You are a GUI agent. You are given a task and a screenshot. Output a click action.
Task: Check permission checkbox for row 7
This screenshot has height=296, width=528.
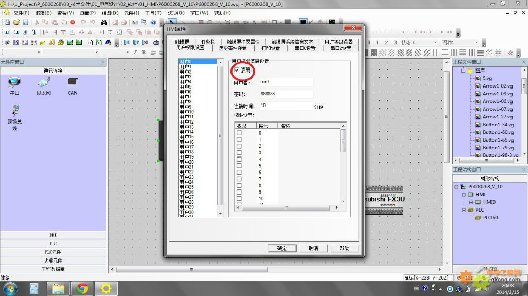(x=239, y=179)
